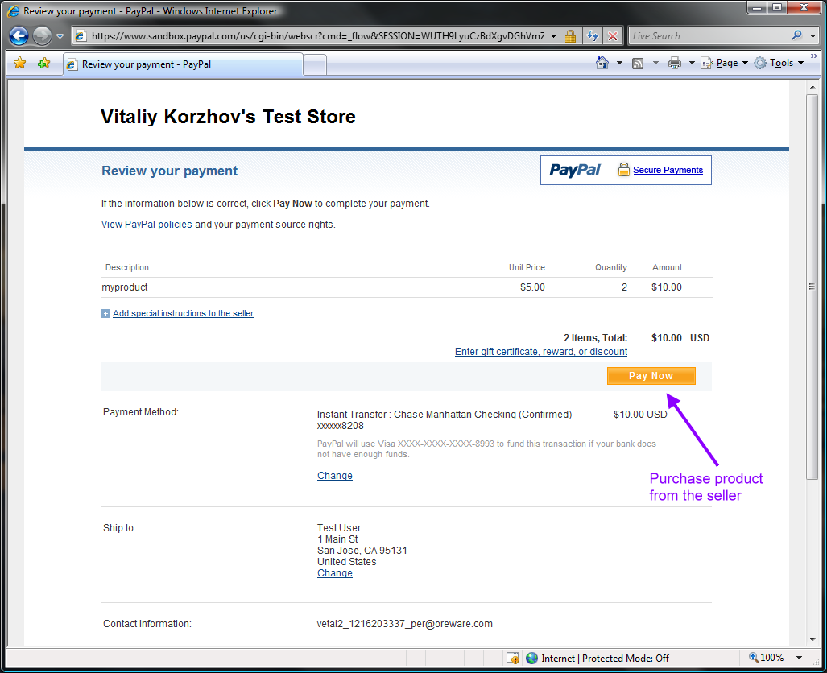Click the 100% zoom level button
Image resolution: width=827 pixels, height=673 pixels.
pyautogui.click(x=767, y=658)
